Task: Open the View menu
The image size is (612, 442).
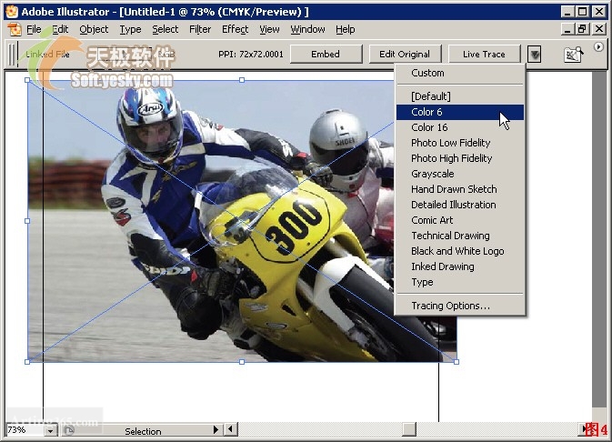Action: tap(269, 29)
